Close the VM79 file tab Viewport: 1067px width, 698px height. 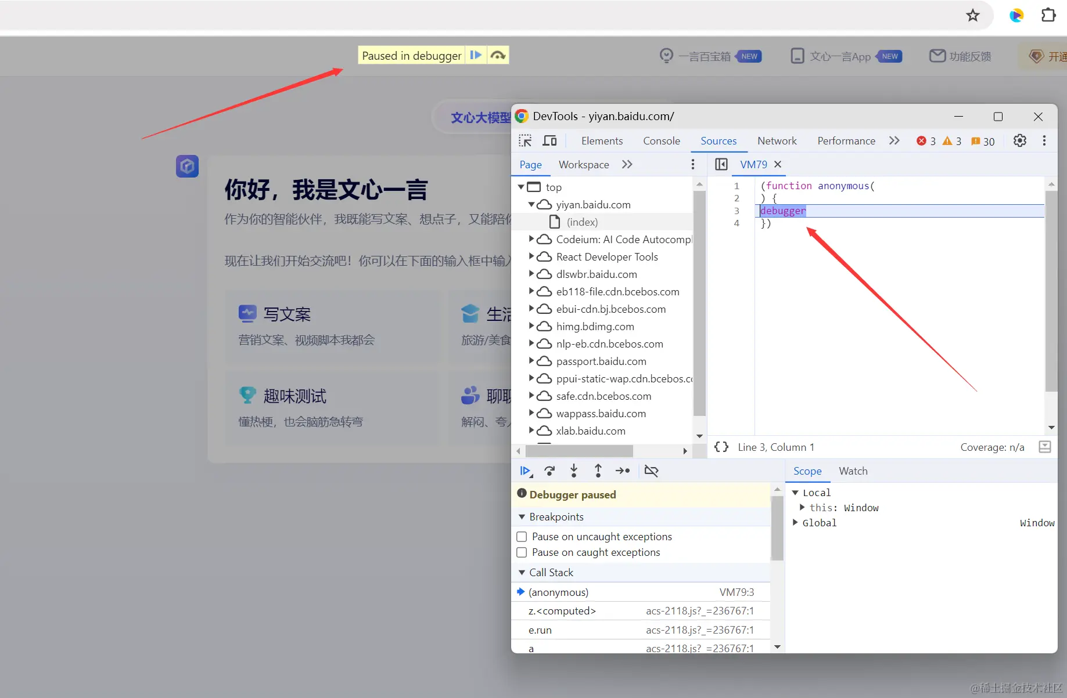point(778,164)
